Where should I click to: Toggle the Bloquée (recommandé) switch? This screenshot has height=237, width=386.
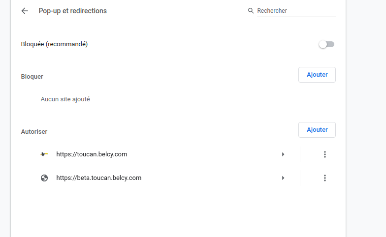pos(326,44)
